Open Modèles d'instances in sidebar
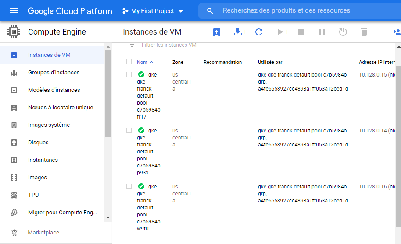 click(x=52, y=90)
